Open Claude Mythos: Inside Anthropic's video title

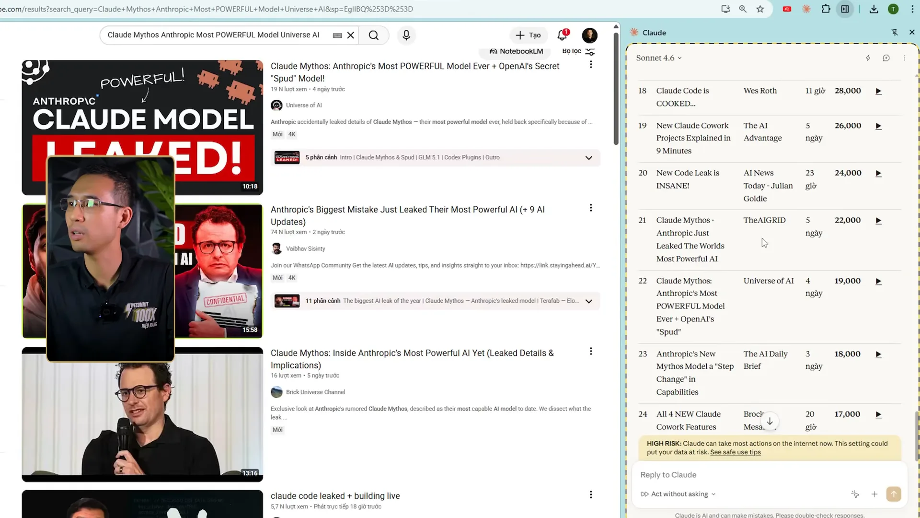point(412,359)
